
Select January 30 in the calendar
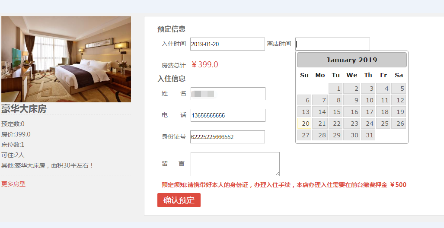tap(351, 135)
